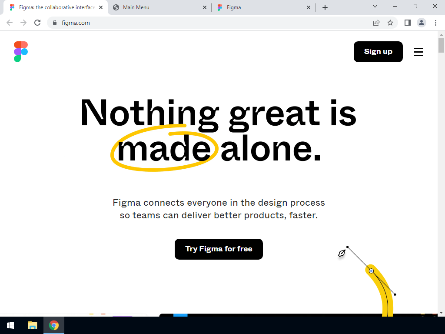
Task: Open the hamburger menu icon
Action: click(418, 52)
